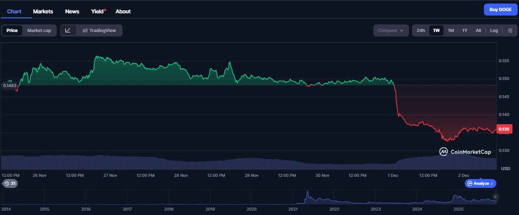Select the 24h time range
519x215 pixels.
pyautogui.click(x=421, y=30)
